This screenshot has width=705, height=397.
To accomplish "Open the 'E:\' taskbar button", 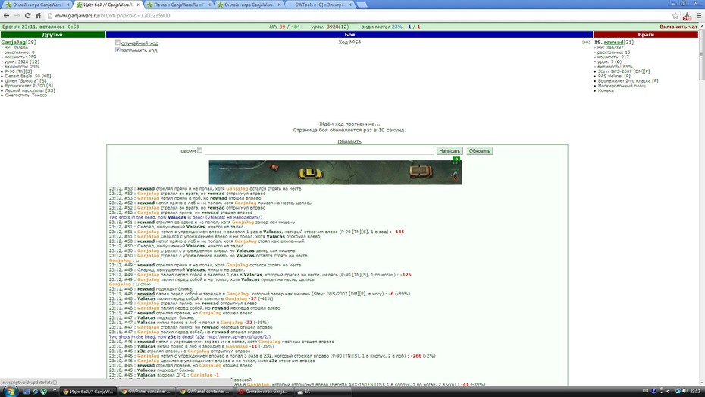I will (x=322, y=392).
